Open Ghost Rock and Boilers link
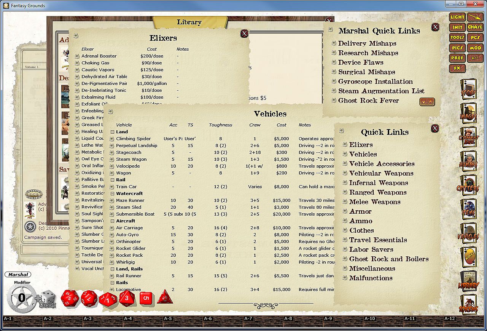Screen dimensions: 487x331 pyautogui.click(x=389, y=259)
